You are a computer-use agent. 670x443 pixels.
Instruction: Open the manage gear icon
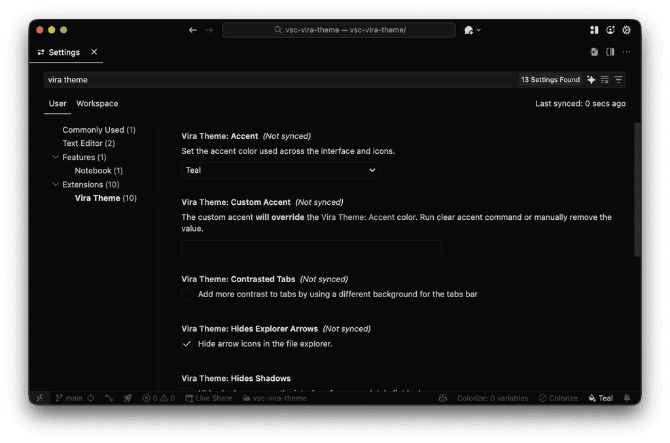coord(626,30)
